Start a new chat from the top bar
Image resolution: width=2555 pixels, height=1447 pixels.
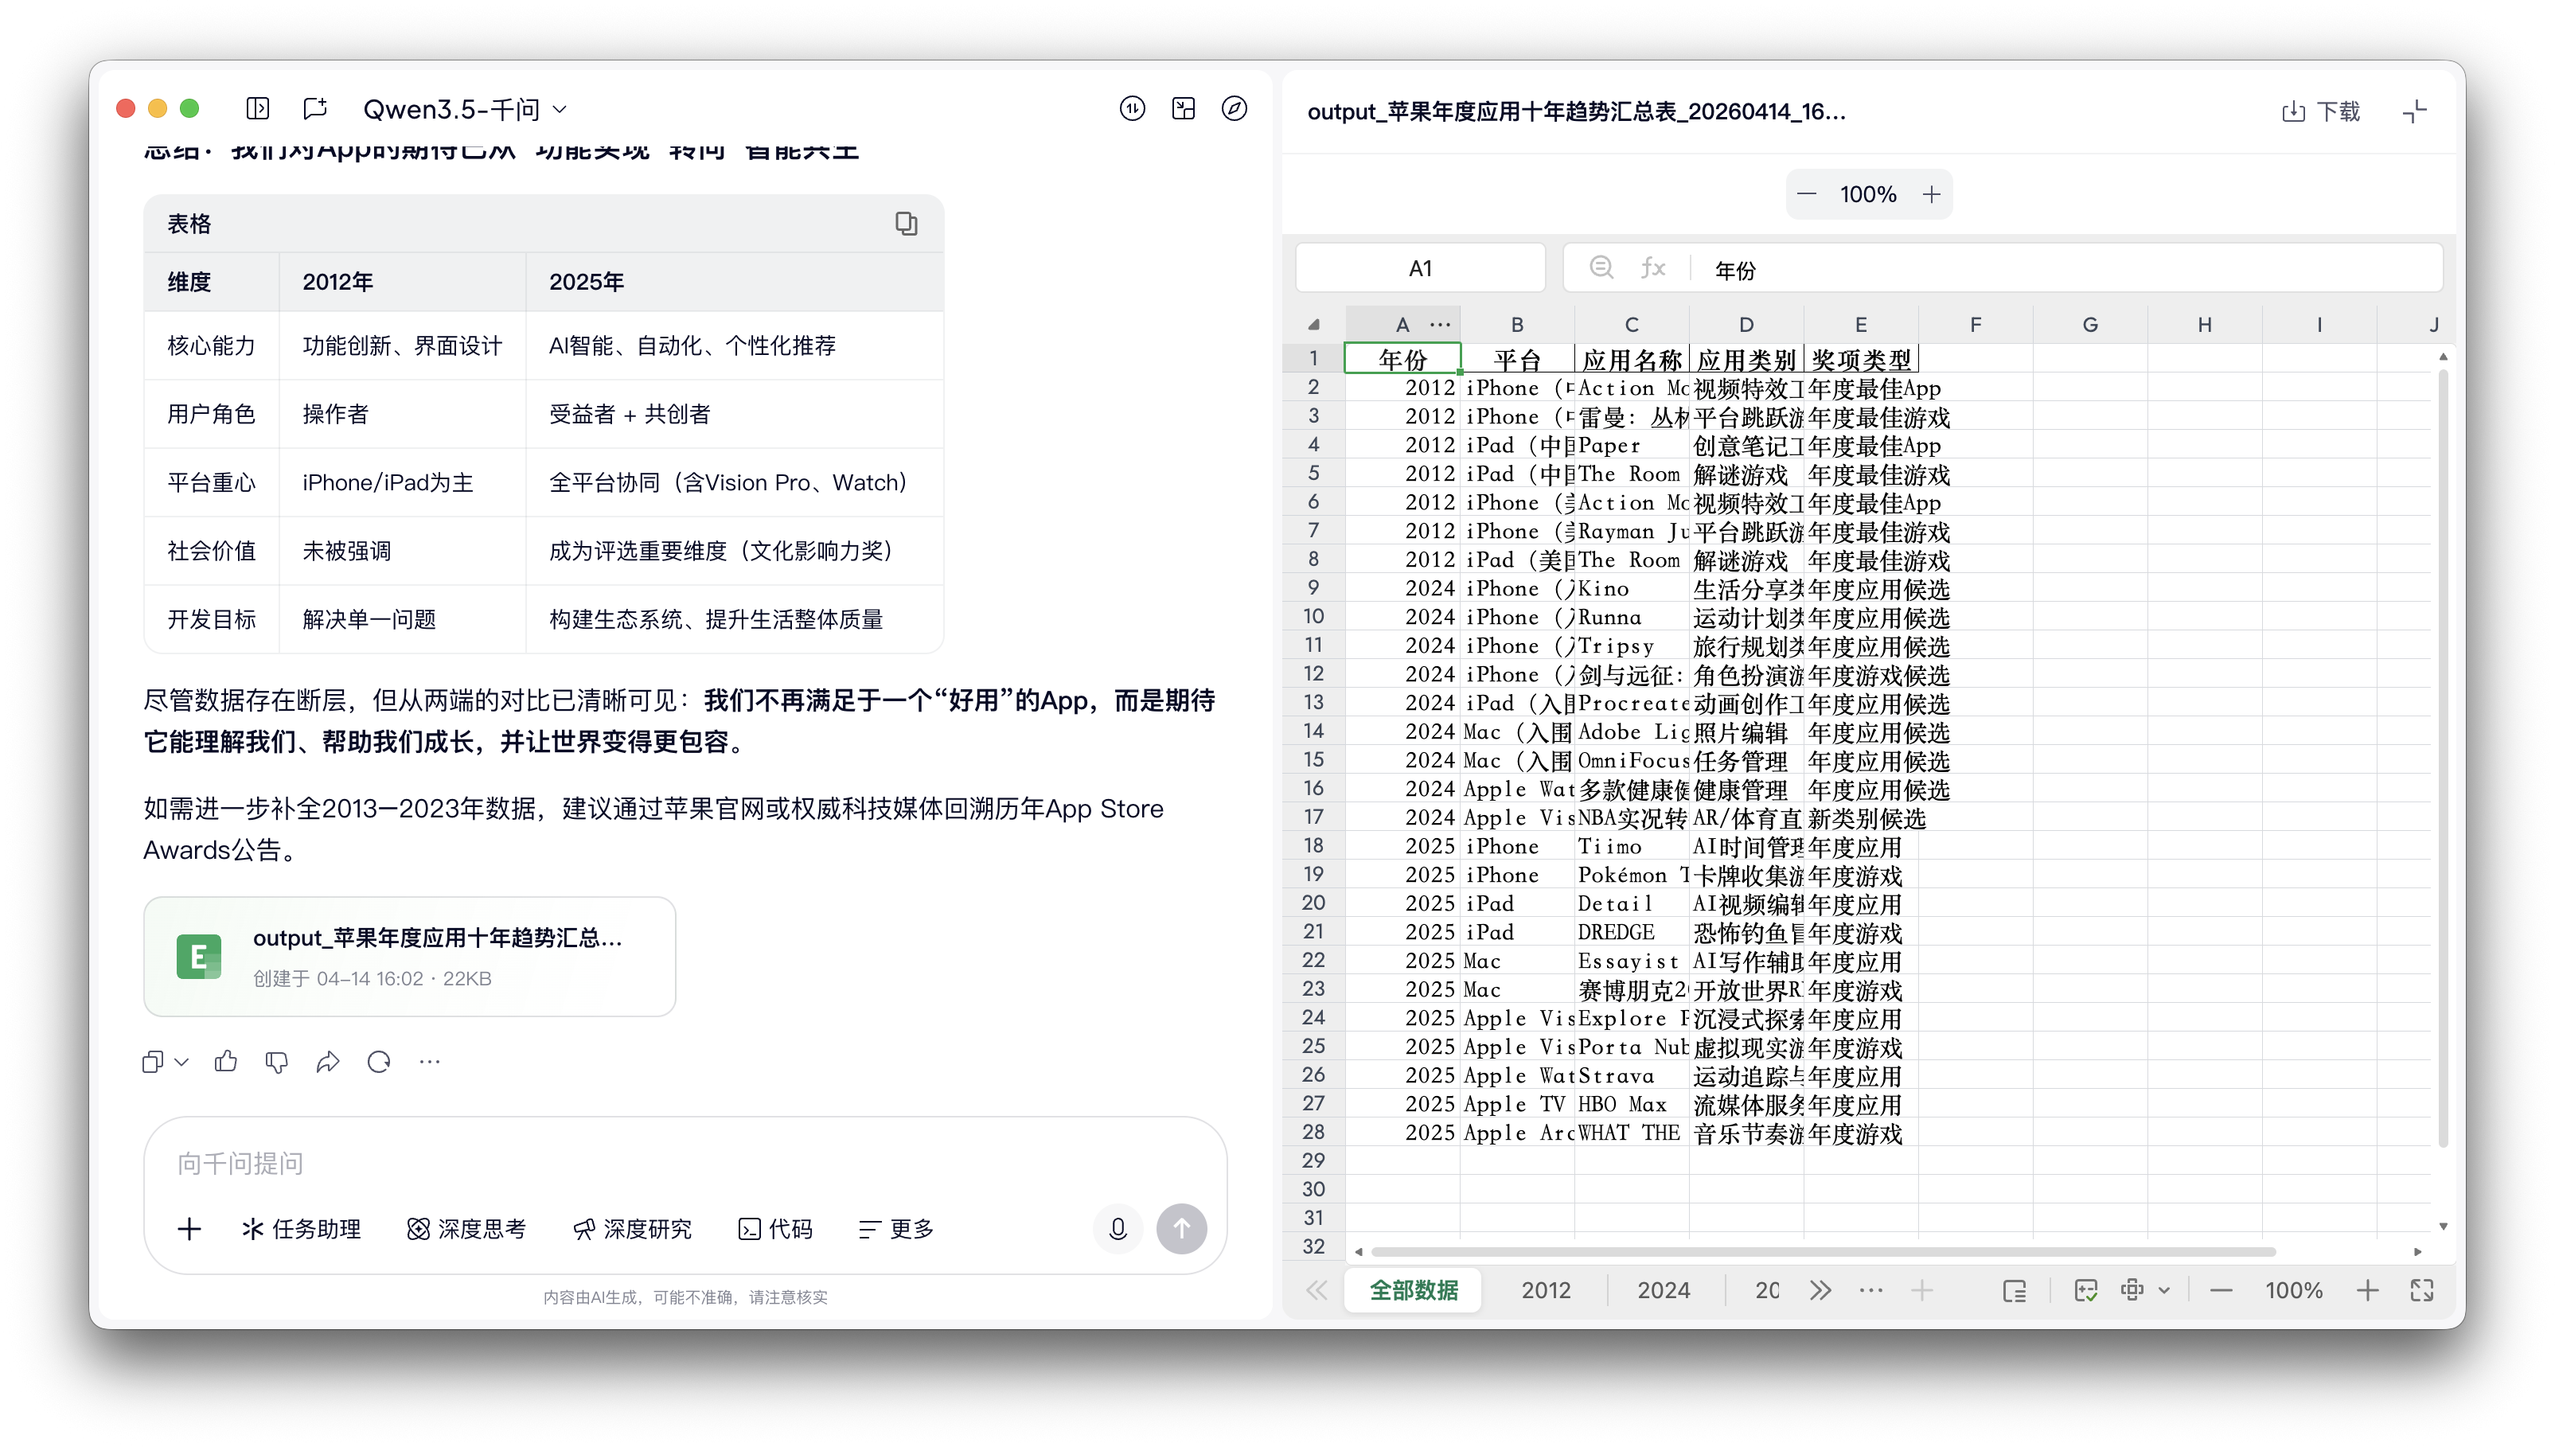click(315, 108)
